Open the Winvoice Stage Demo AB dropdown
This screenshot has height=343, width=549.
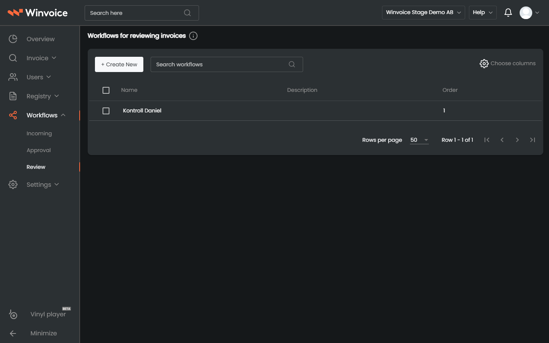pos(423,13)
